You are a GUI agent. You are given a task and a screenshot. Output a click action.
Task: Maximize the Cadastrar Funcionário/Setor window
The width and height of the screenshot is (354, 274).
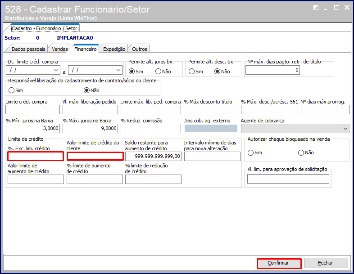[336, 8]
